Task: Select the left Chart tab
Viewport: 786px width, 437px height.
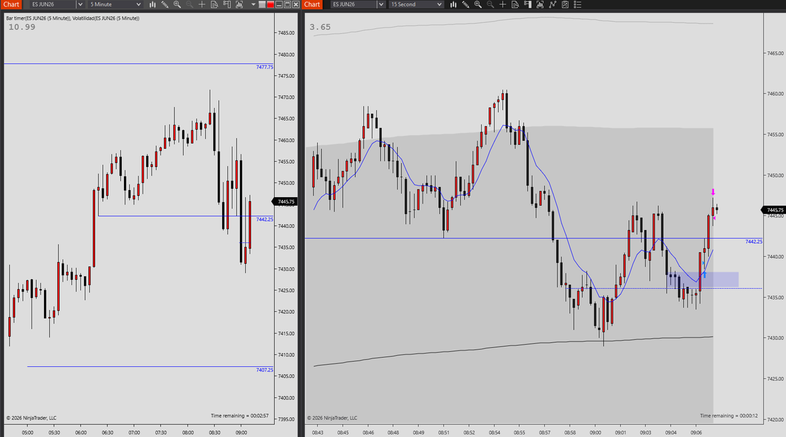Action: click(x=11, y=5)
